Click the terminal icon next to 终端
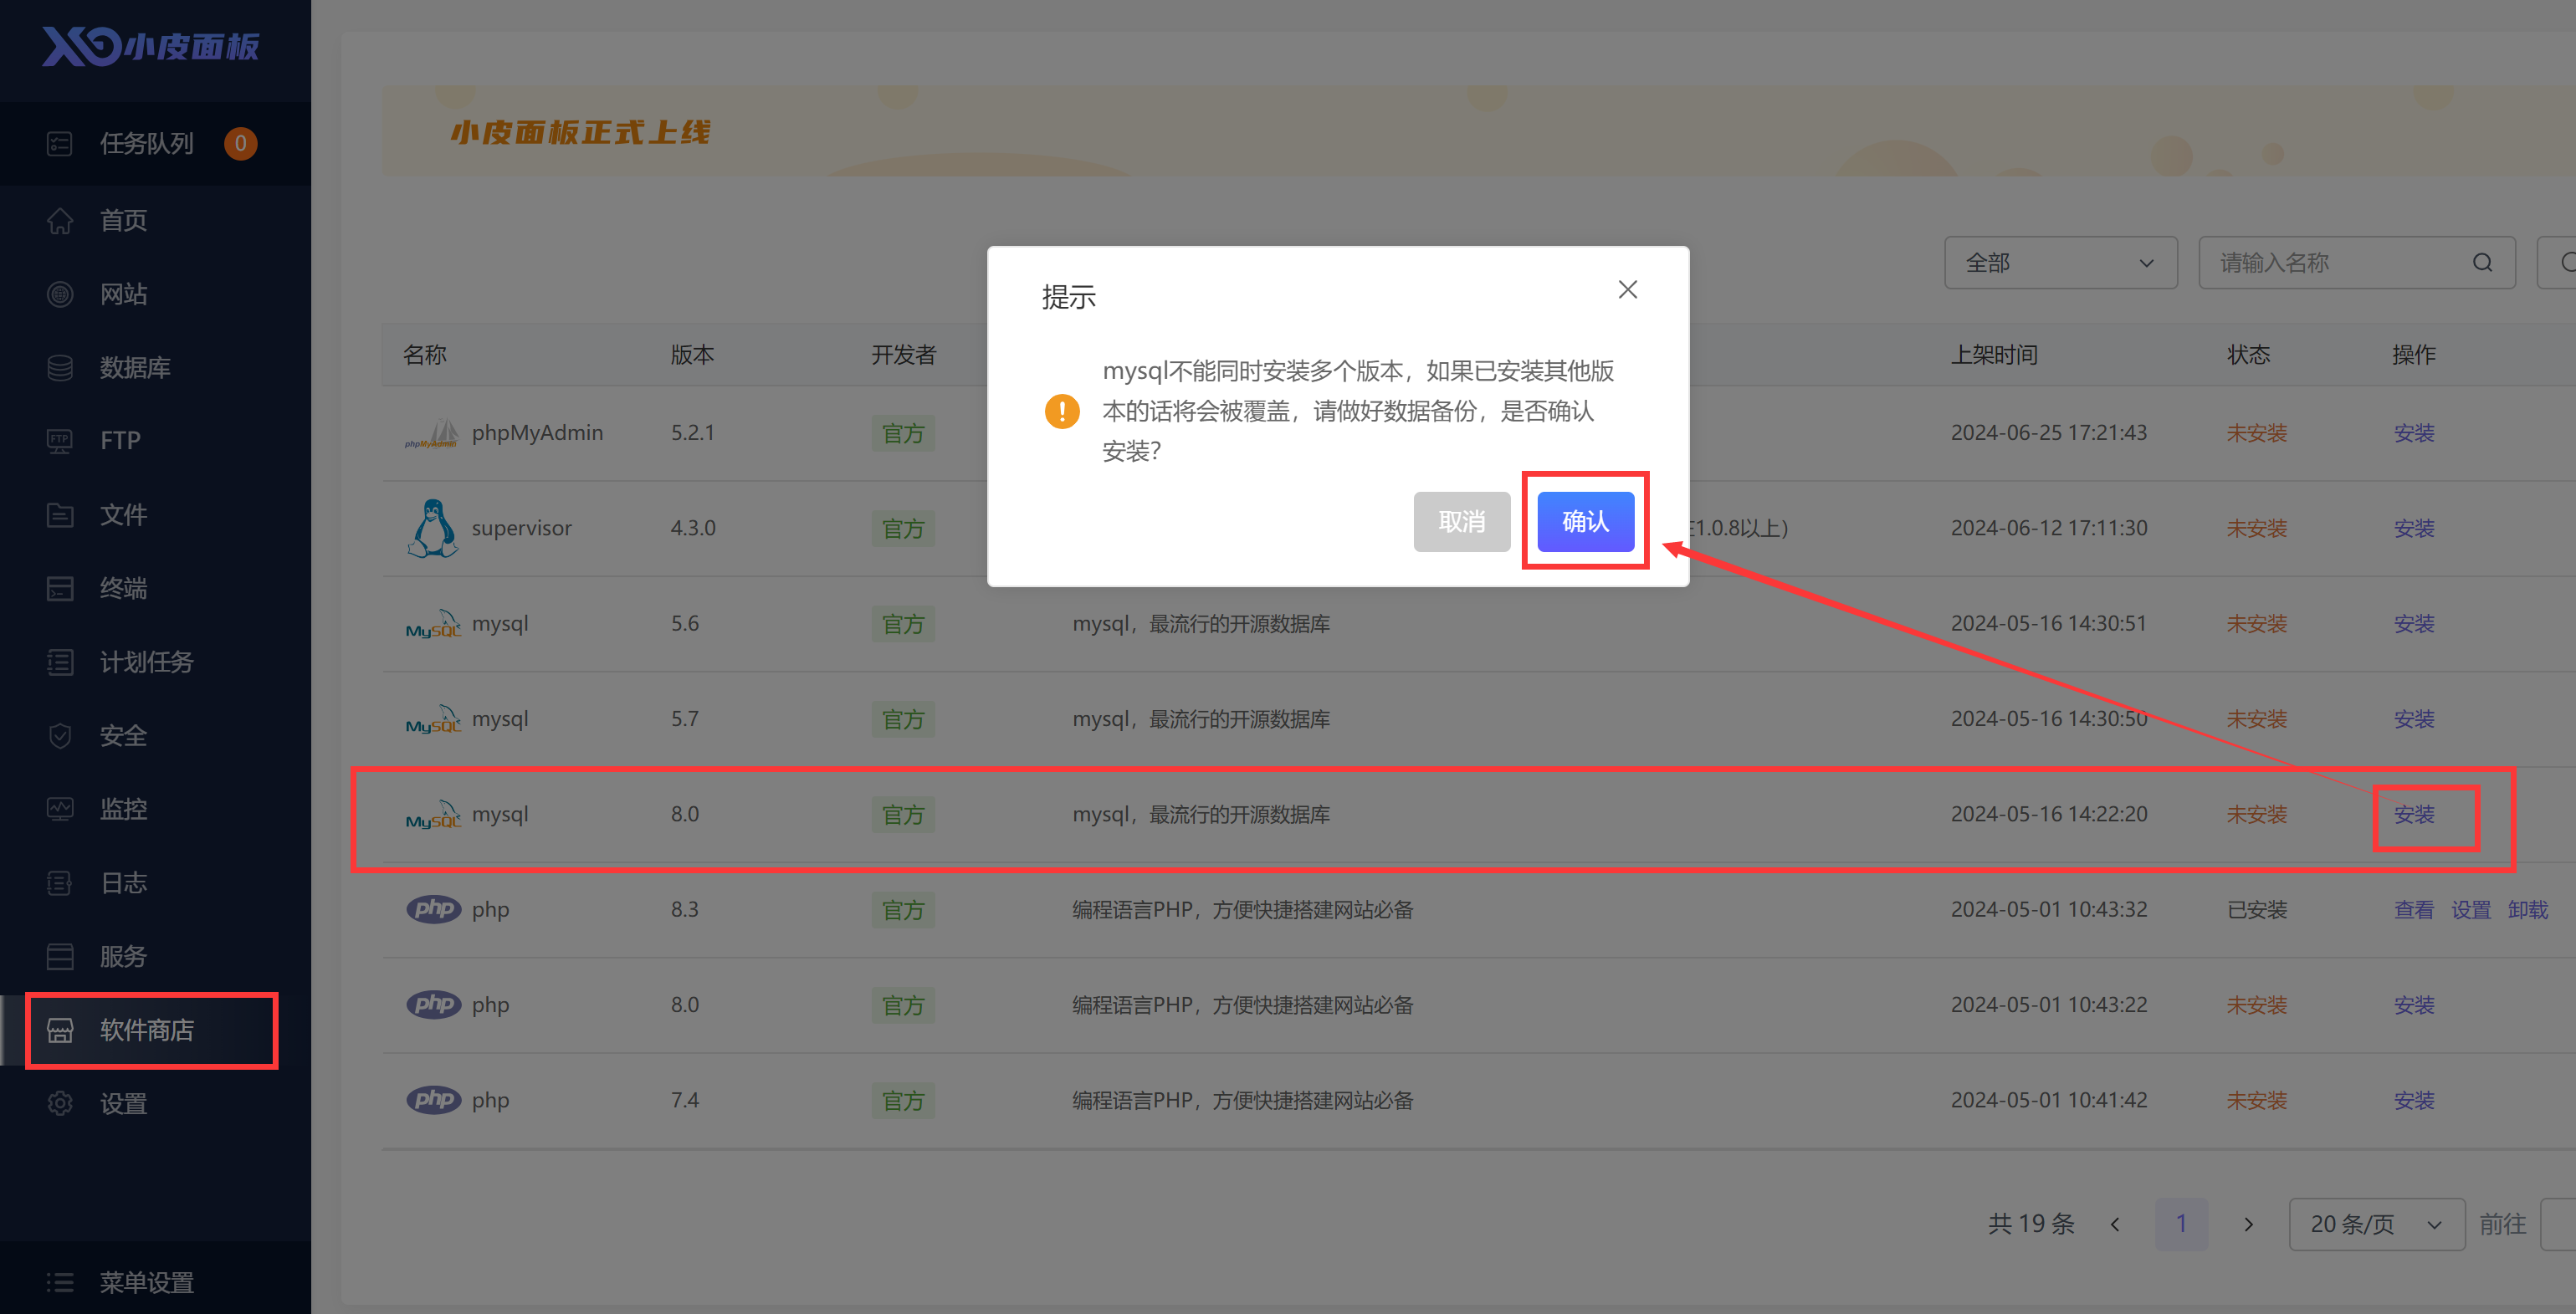Image resolution: width=2576 pixels, height=1314 pixels. pyautogui.click(x=60, y=588)
